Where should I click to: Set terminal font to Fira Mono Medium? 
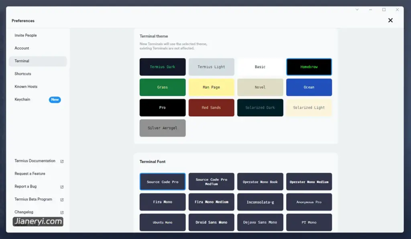211,202
